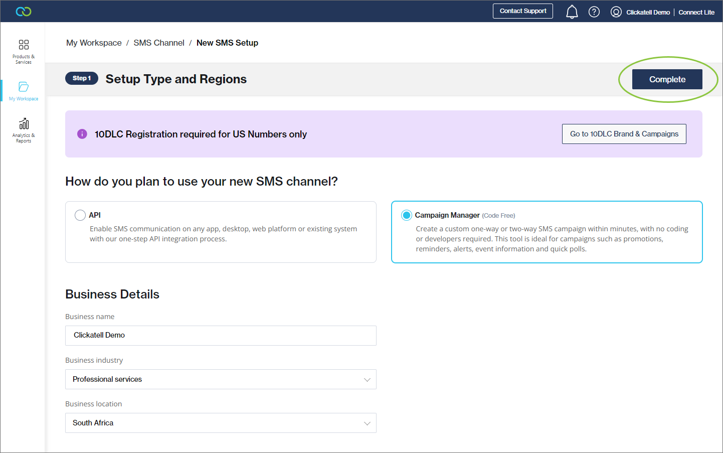Viewport: 723px width, 453px height.
Task: Go to My Workspace sidebar icon
Action: 24,90
